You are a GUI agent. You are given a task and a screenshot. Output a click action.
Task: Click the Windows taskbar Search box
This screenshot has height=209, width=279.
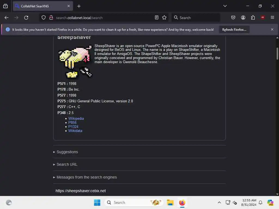134,202
